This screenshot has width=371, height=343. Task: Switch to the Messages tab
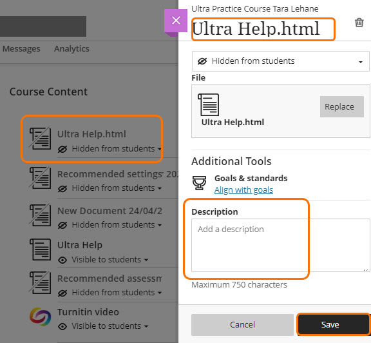pyautogui.click(x=21, y=49)
